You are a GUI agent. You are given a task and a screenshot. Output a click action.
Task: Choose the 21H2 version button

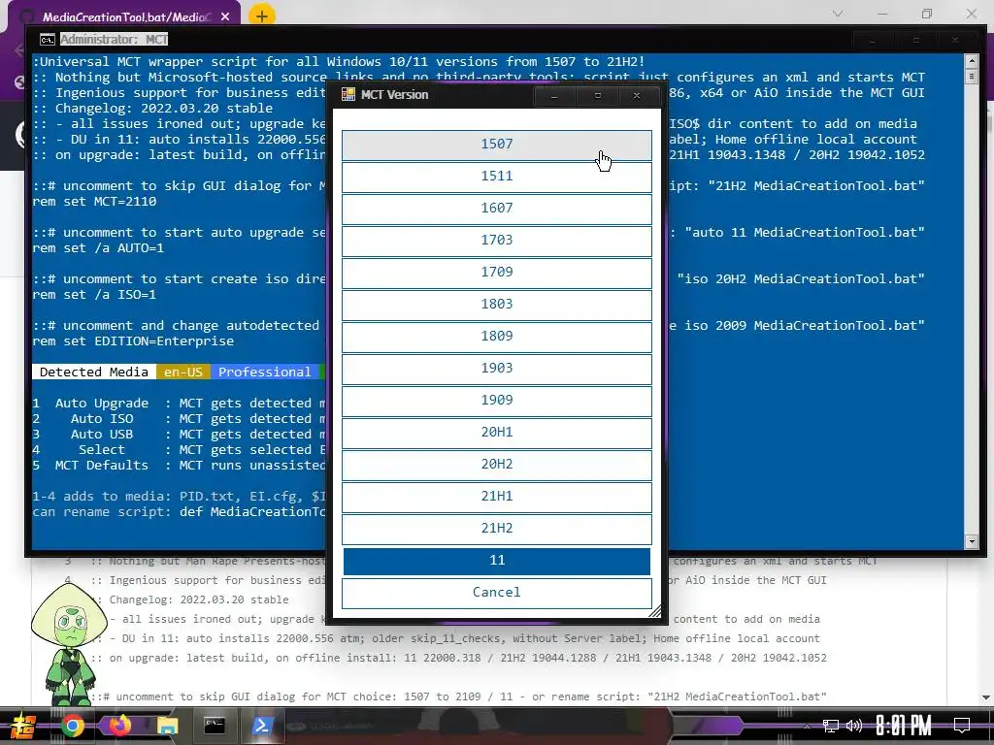[496, 529]
